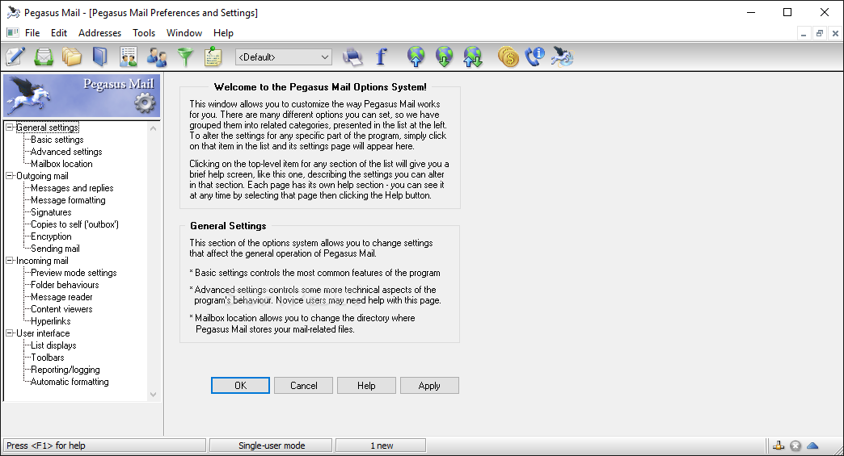Viewport: 844px width, 456px height.
Task: Click the '1 new' status bar field
Action: click(381, 446)
